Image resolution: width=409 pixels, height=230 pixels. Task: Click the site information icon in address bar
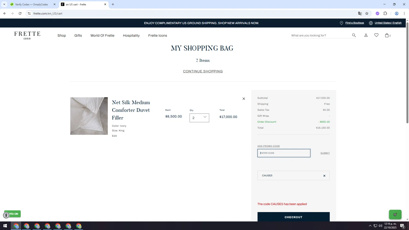(29, 13)
